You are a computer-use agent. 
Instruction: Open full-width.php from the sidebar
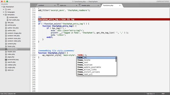[x=14, y=20]
